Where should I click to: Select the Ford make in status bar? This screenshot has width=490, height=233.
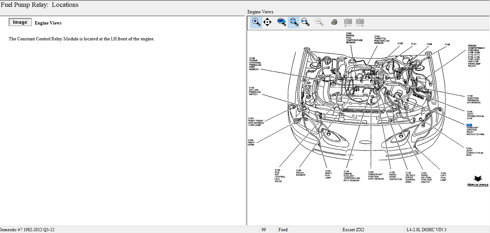coord(283,230)
